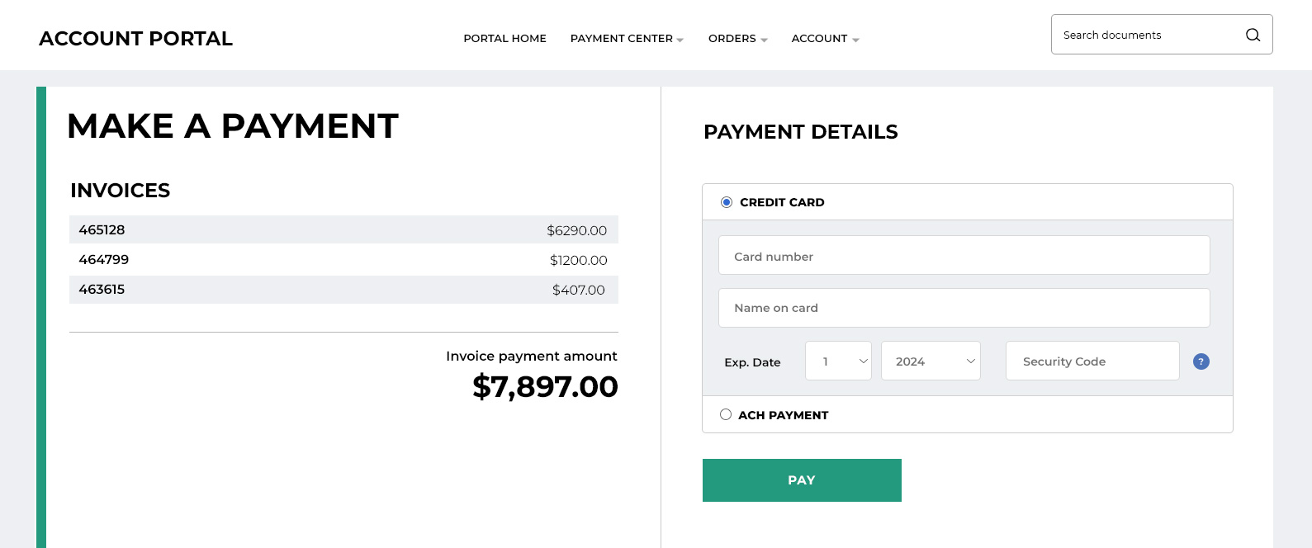Click the Account Portal logo title
1312x548 pixels.
[135, 39]
